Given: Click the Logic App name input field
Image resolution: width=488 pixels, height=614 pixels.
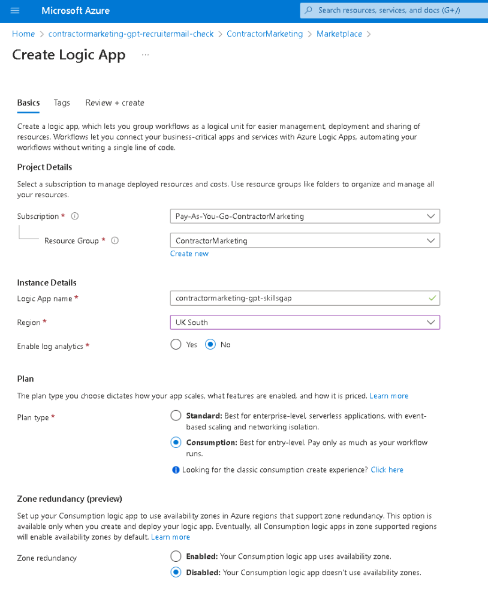Looking at the screenshot, I should (305, 298).
